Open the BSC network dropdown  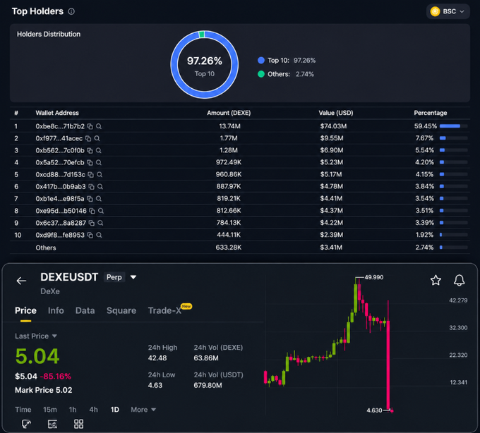coord(448,11)
